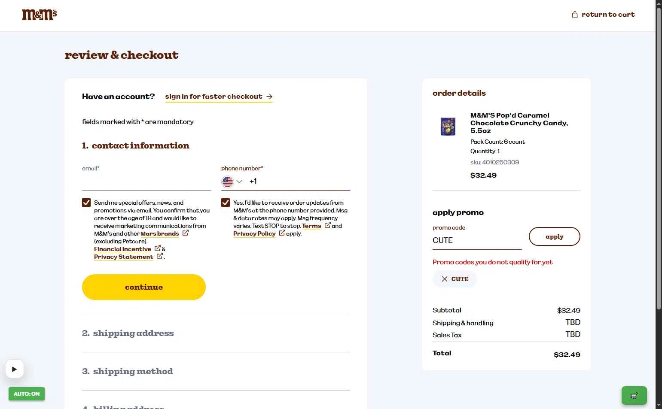
Task: Click the 1. contact information heading
Action: (136, 145)
